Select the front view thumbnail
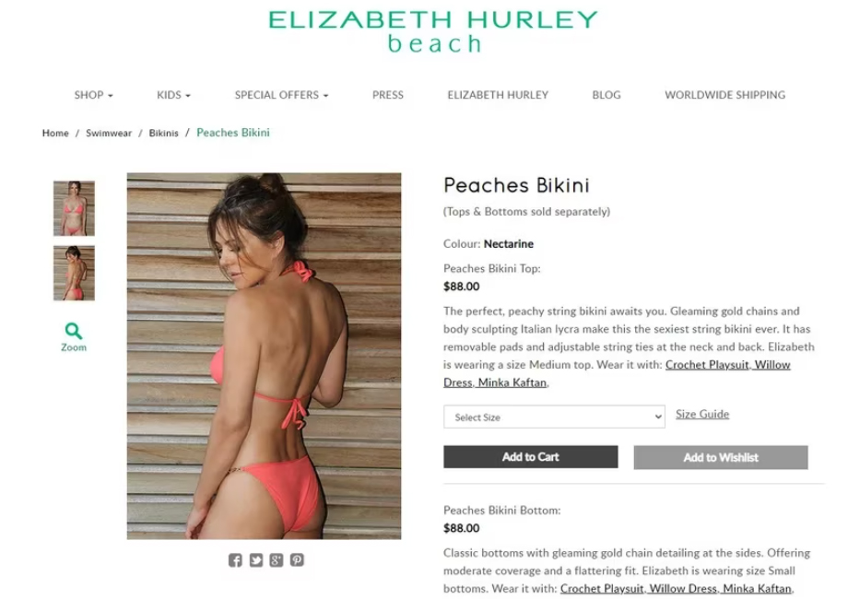848x599 pixels. (x=74, y=208)
